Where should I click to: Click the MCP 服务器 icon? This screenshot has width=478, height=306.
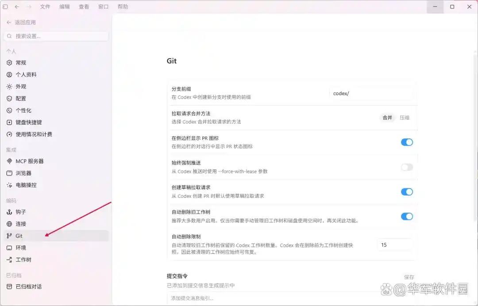[9, 161]
